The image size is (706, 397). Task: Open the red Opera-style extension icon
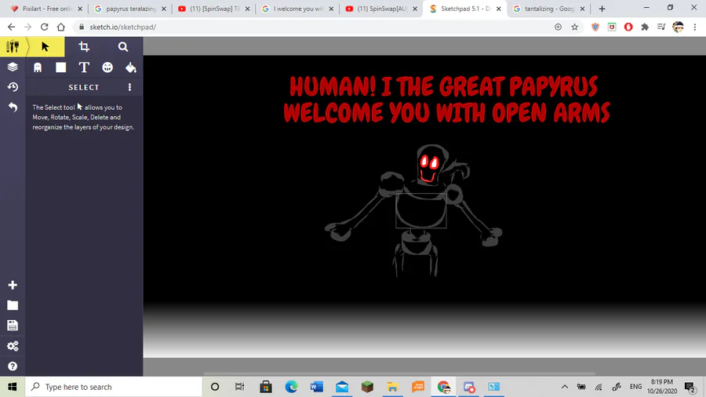pos(628,27)
